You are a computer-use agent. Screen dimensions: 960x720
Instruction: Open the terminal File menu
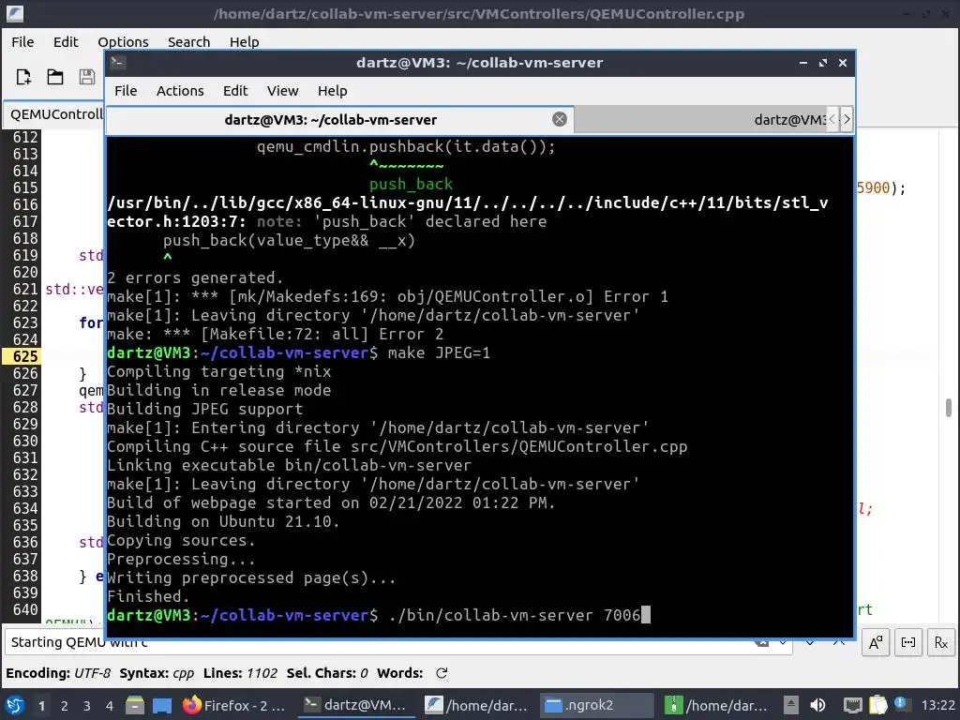point(126,91)
